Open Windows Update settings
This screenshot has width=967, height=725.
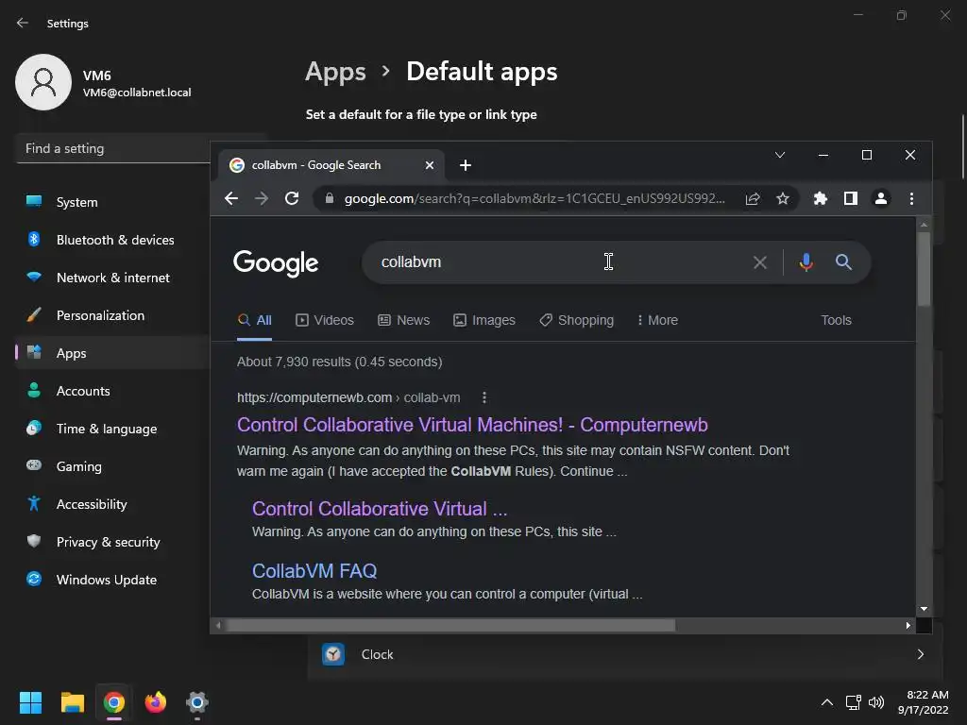coord(113,580)
